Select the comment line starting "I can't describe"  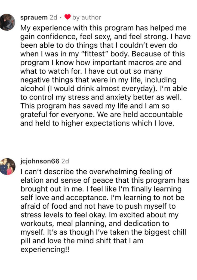(x=96, y=172)
